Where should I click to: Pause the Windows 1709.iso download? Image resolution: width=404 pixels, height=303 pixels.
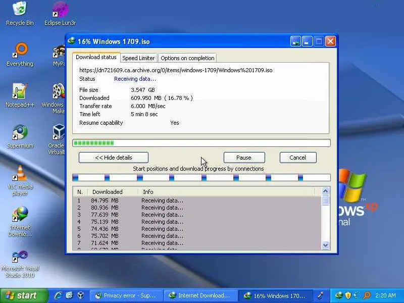pyautogui.click(x=244, y=158)
